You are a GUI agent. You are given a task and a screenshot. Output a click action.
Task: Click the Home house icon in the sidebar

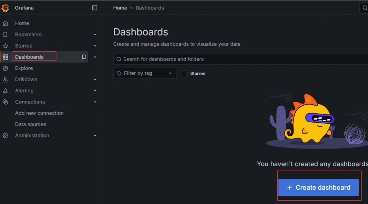pos(5,23)
